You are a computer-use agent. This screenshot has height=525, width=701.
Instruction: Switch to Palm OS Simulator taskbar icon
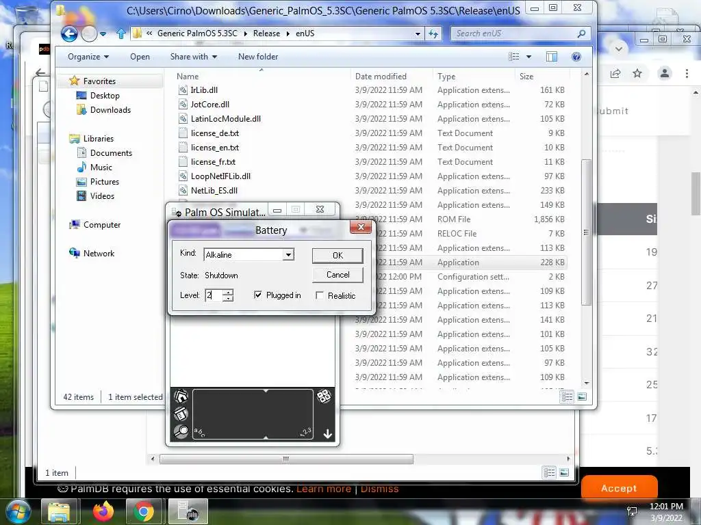click(x=188, y=511)
